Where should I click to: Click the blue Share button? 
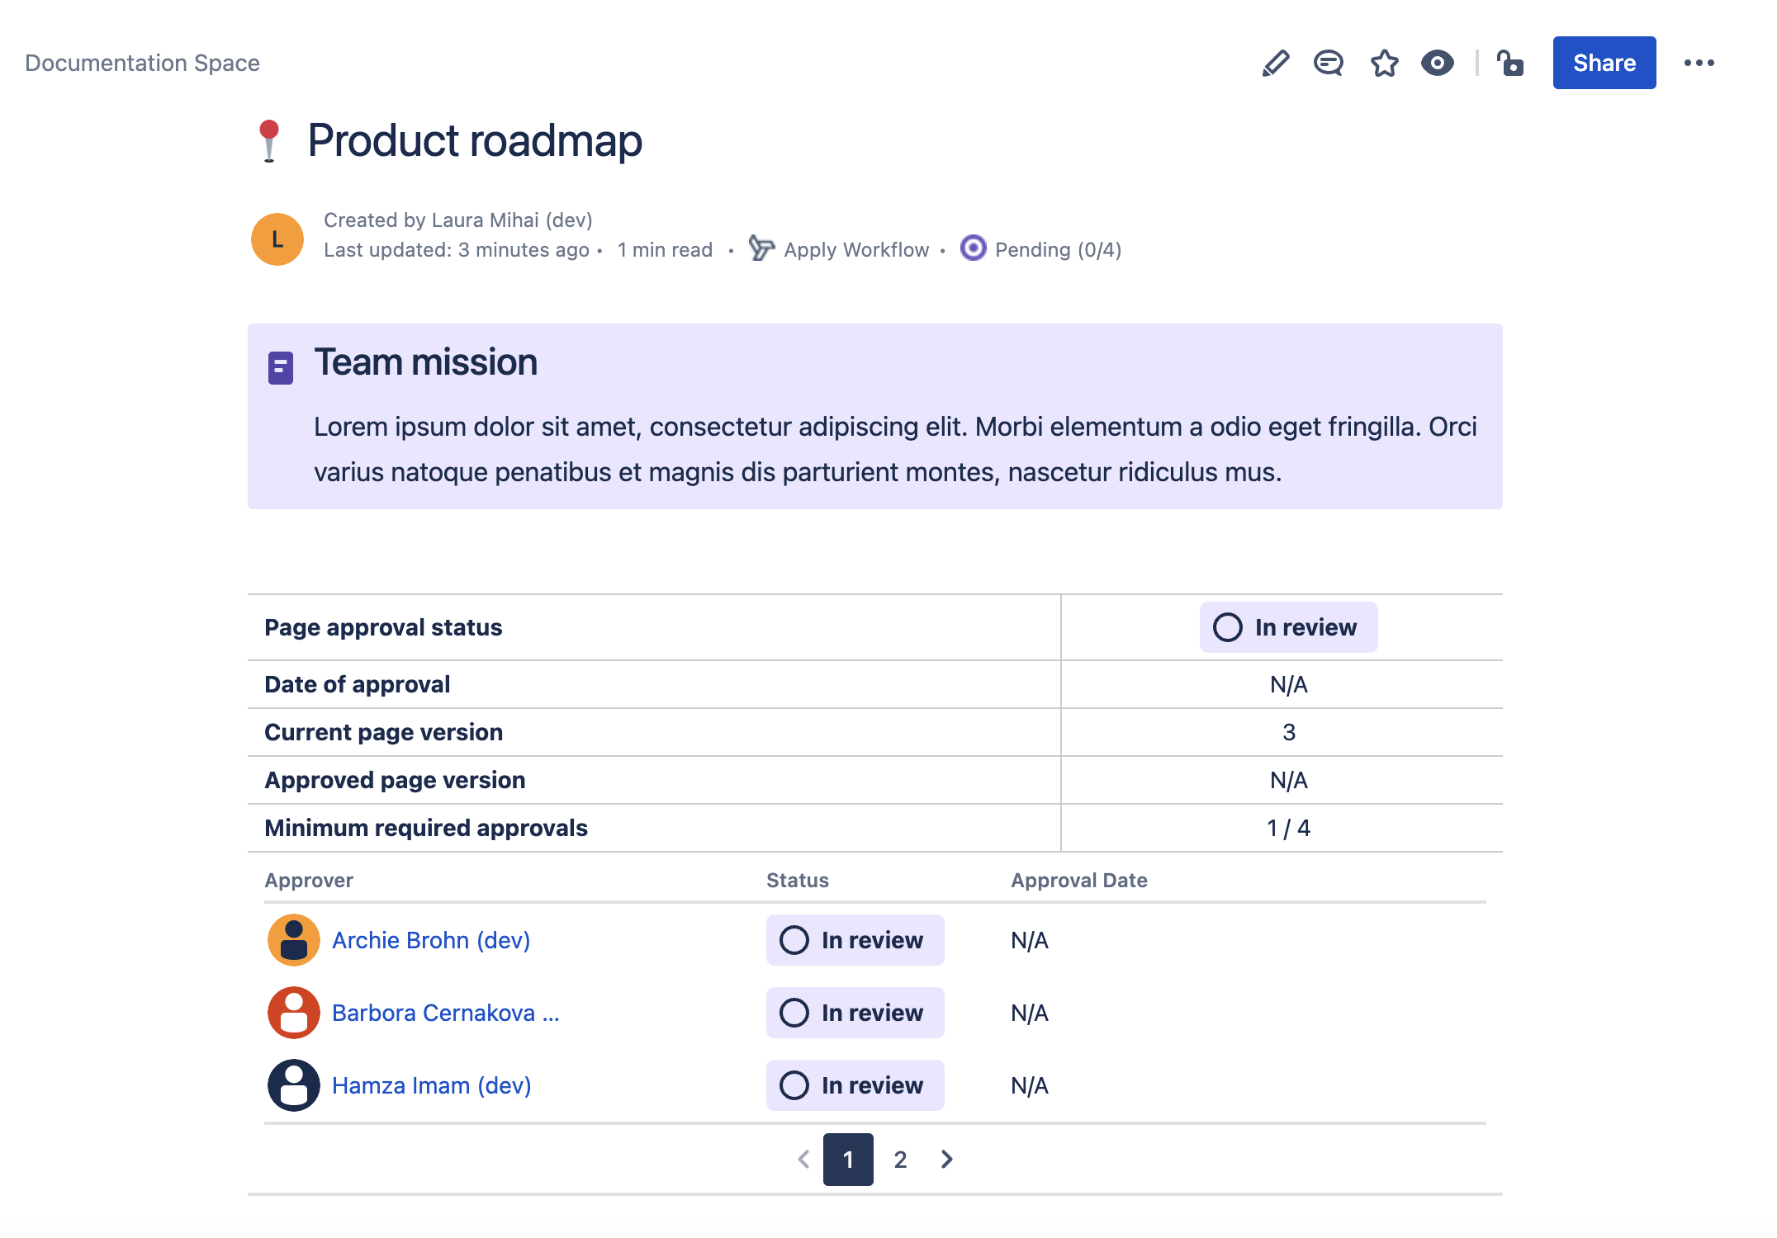[x=1604, y=63]
